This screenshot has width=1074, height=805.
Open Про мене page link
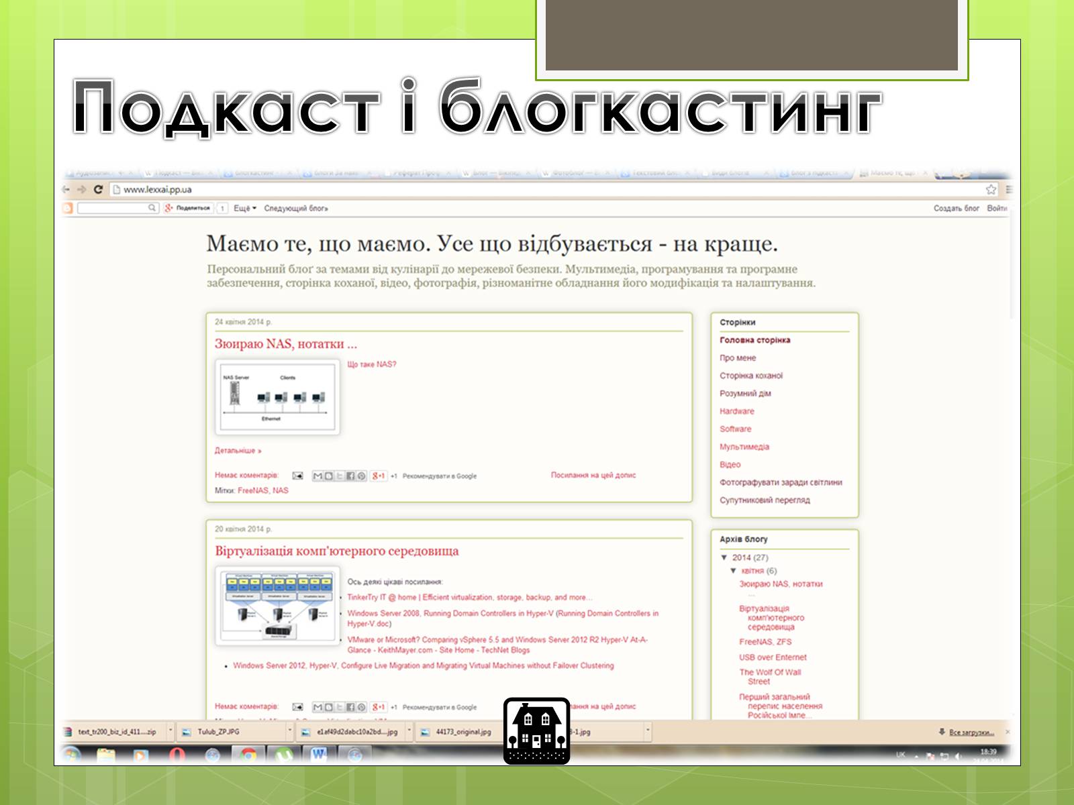(738, 358)
